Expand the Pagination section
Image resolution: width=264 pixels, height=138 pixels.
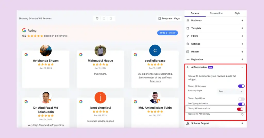242,59
